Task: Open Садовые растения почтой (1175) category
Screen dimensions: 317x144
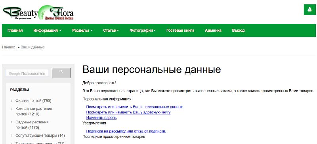Action: point(32,125)
